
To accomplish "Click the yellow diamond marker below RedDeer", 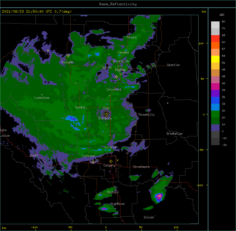I will tap(116, 77).
